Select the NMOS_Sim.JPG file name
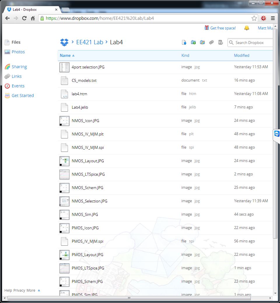 (85, 214)
